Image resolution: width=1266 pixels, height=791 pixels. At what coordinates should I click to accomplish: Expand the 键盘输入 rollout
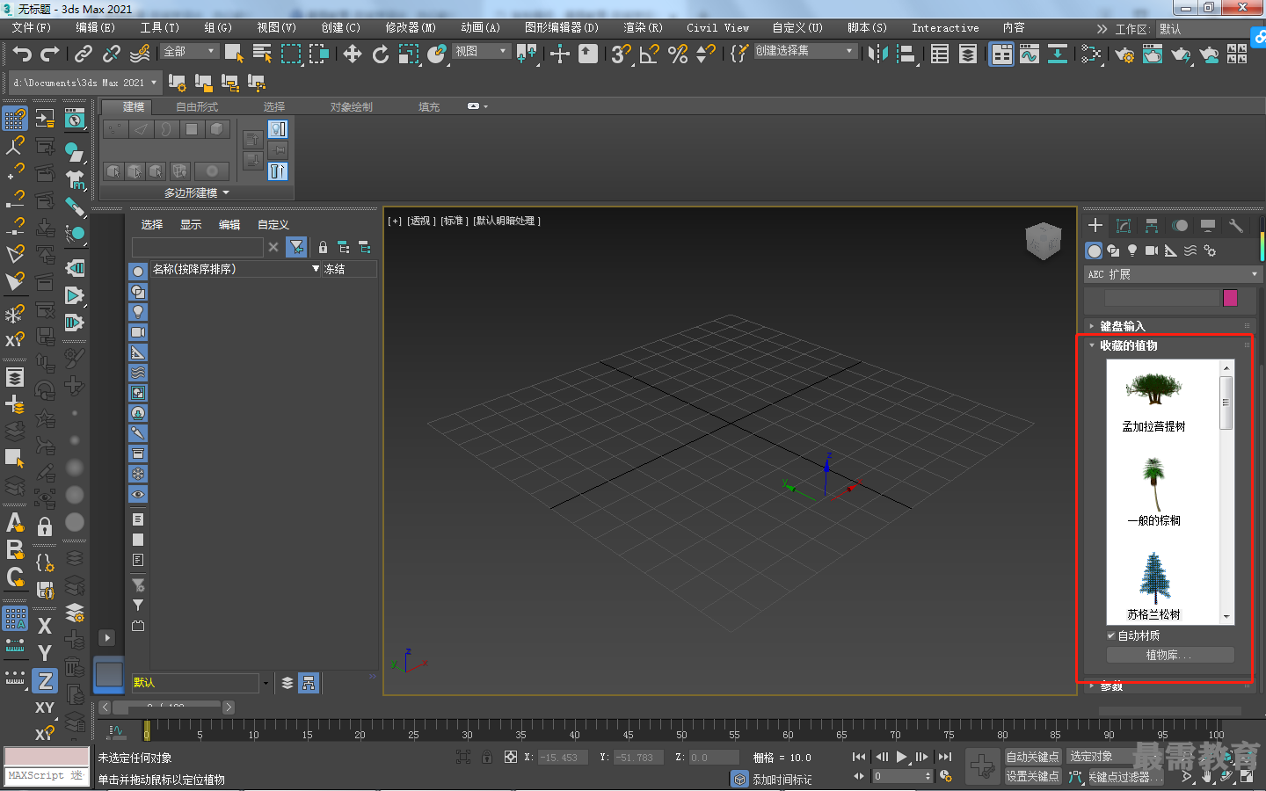(x=1122, y=326)
